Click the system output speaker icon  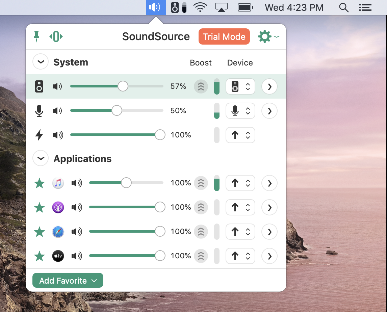39,86
